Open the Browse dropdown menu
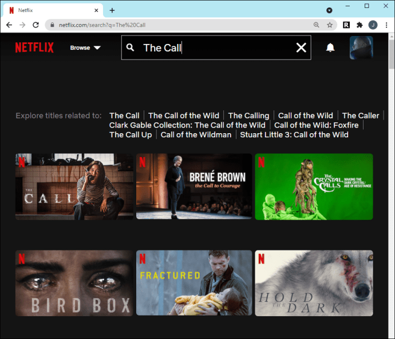 [x=85, y=48]
